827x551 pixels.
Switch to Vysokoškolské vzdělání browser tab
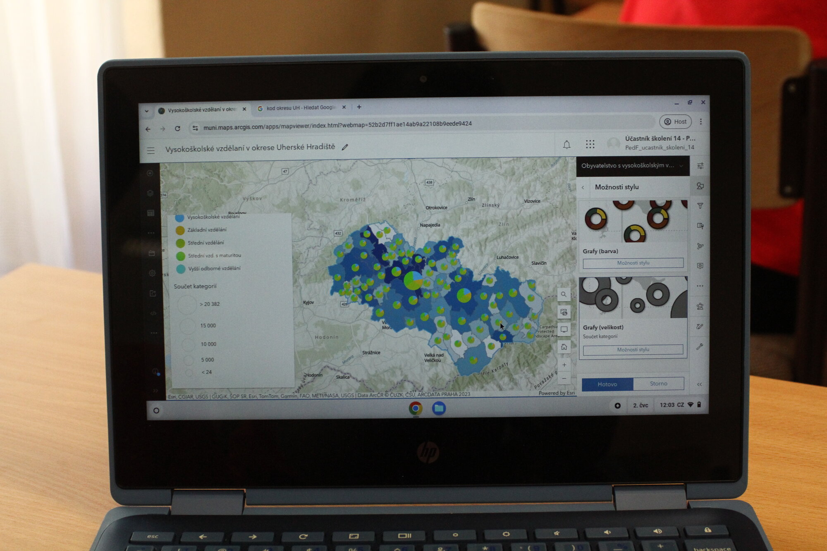[201, 110]
